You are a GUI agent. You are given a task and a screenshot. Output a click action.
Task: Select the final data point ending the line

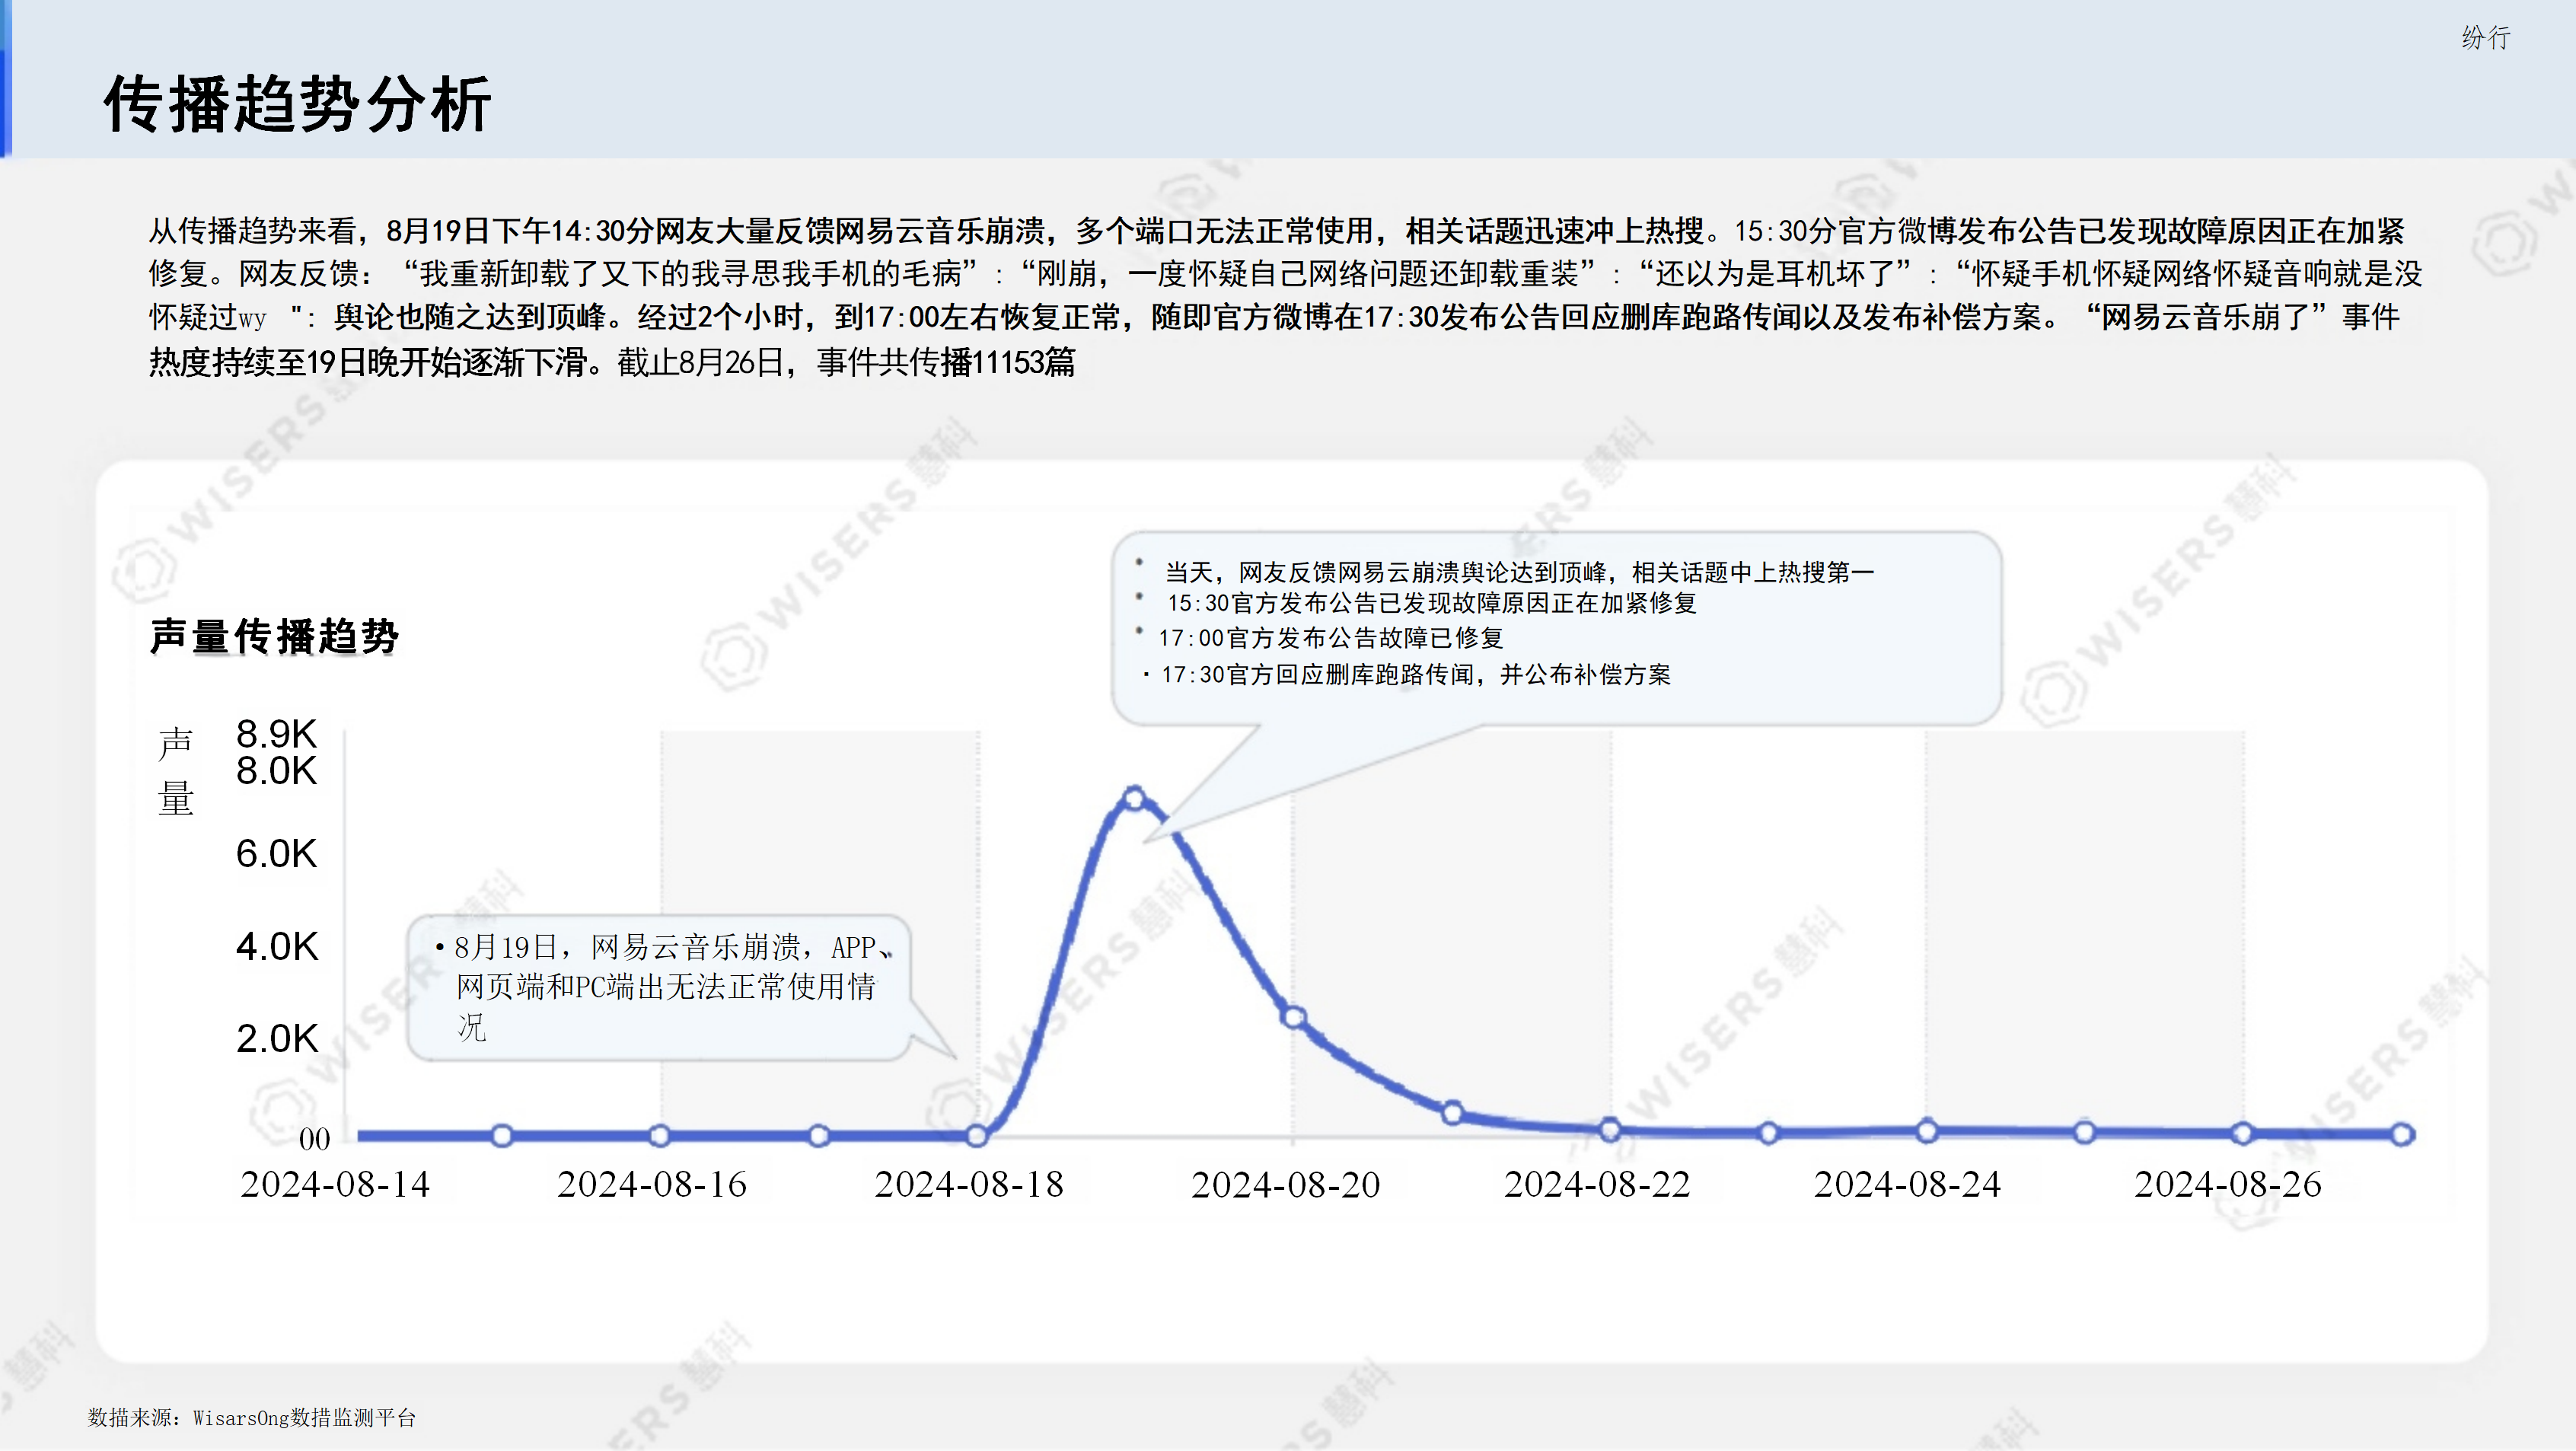pyautogui.click(x=2402, y=1134)
